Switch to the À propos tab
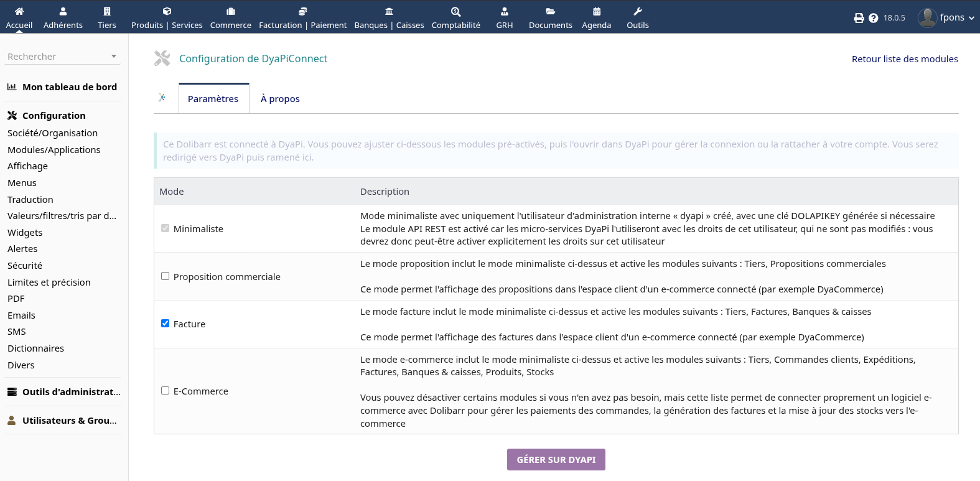Viewport: 980px width, 481px height. pyautogui.click(x=280, y=99)
